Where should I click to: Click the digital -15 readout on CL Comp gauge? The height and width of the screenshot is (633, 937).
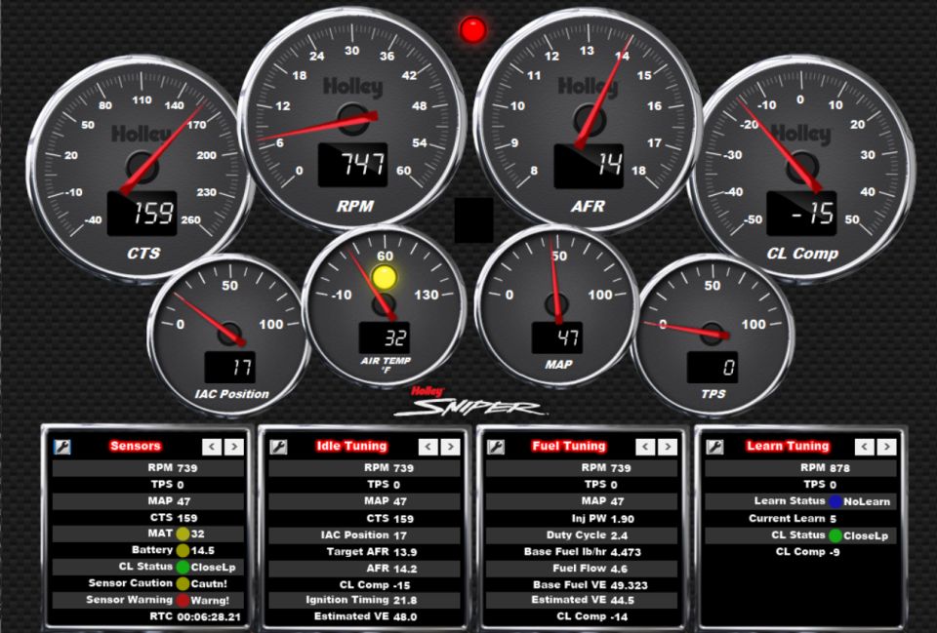point(801,214)
